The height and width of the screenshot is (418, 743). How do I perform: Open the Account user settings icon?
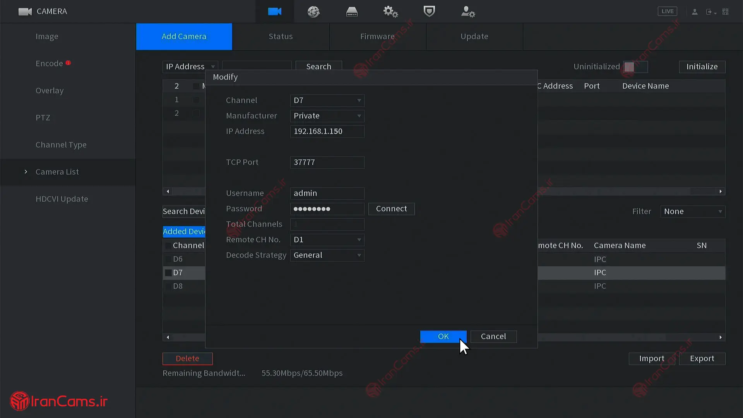(468, 12)
